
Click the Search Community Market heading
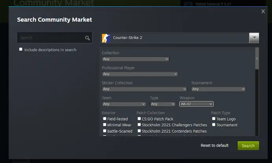click(x=54, y=20)
